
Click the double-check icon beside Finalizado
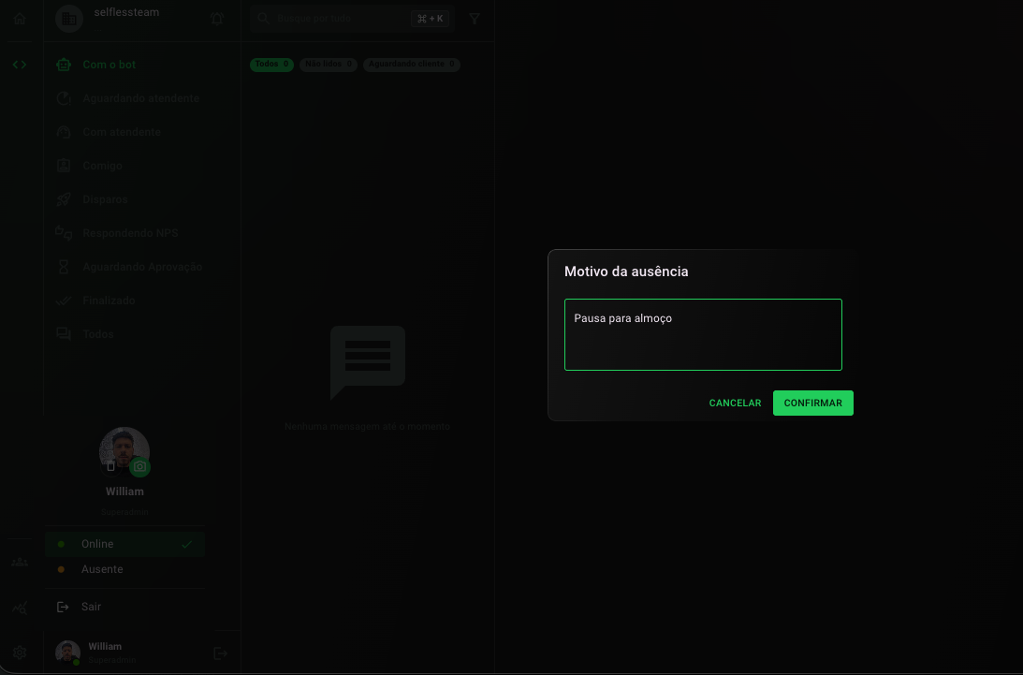click(x=64, y=301)
